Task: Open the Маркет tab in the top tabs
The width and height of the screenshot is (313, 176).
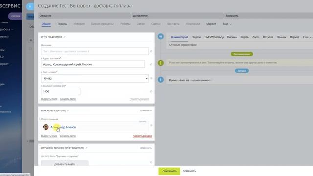Action: coord(211,24)
